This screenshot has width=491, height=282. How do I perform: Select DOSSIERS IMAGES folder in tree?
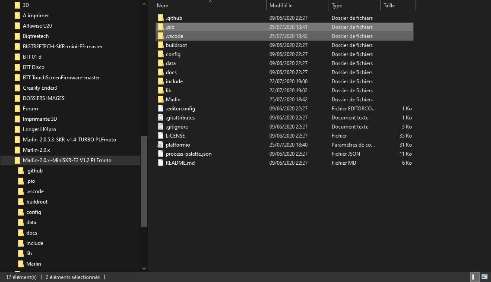[44, 98]
